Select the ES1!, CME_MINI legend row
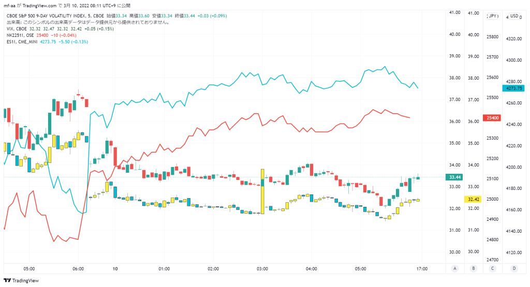Screen dimensions: 530x287 (x=47, y=42)
